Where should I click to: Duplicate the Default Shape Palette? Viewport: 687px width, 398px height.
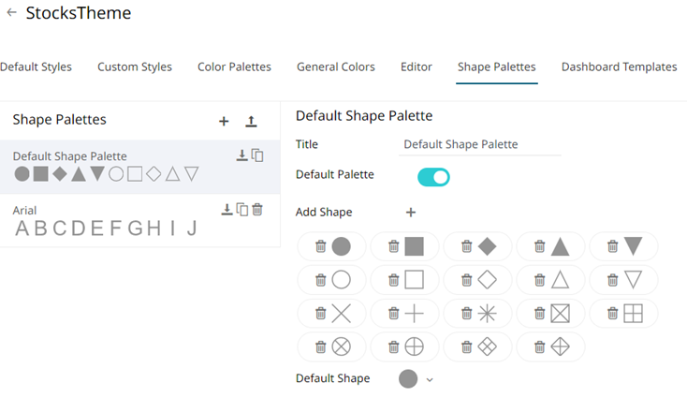point(257,155)
